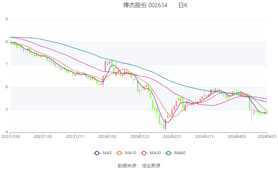278x169 pixels.
Task: Click the 20240403 x-axis date label
Action: click(237, 137)
